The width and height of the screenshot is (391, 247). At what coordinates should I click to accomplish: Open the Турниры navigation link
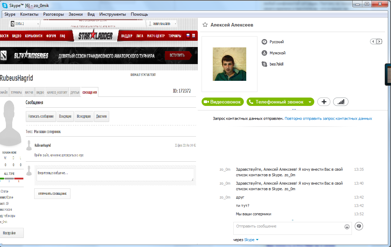click(x=175, y=36)
